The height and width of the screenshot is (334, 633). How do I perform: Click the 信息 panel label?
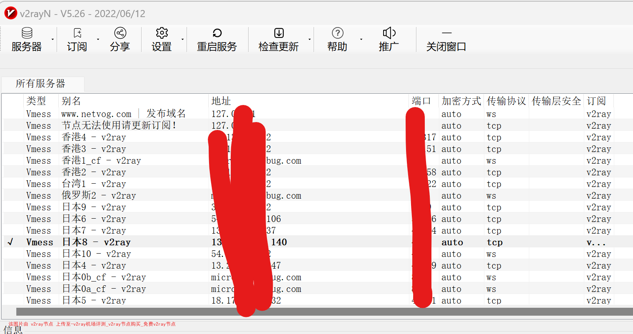13,330
